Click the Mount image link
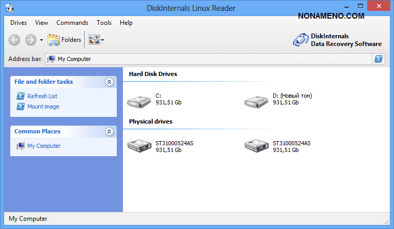 point(43,106)
